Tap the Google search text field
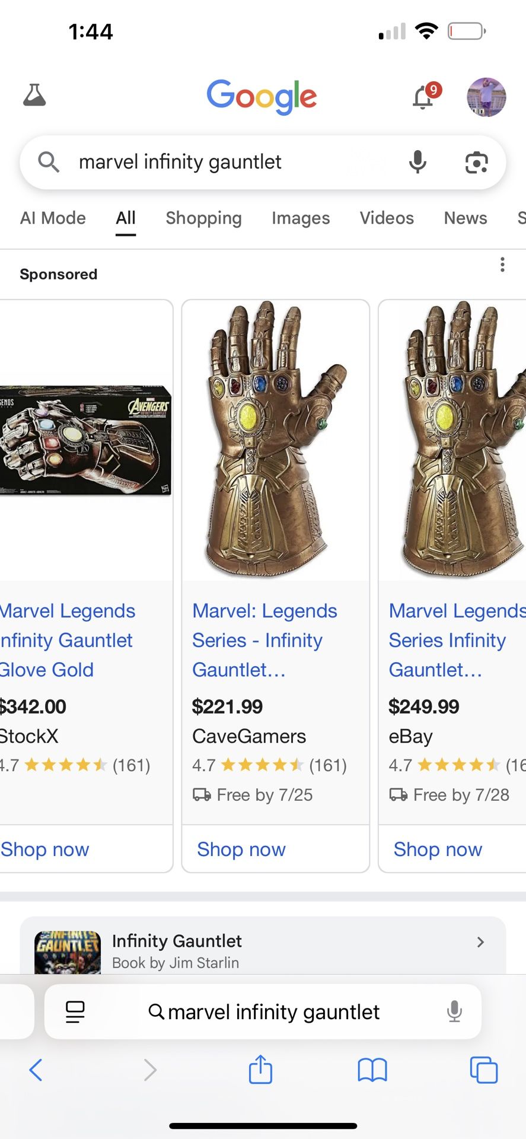The height and width of the screenshot is (1139, 526). click(x=237, y=162)
